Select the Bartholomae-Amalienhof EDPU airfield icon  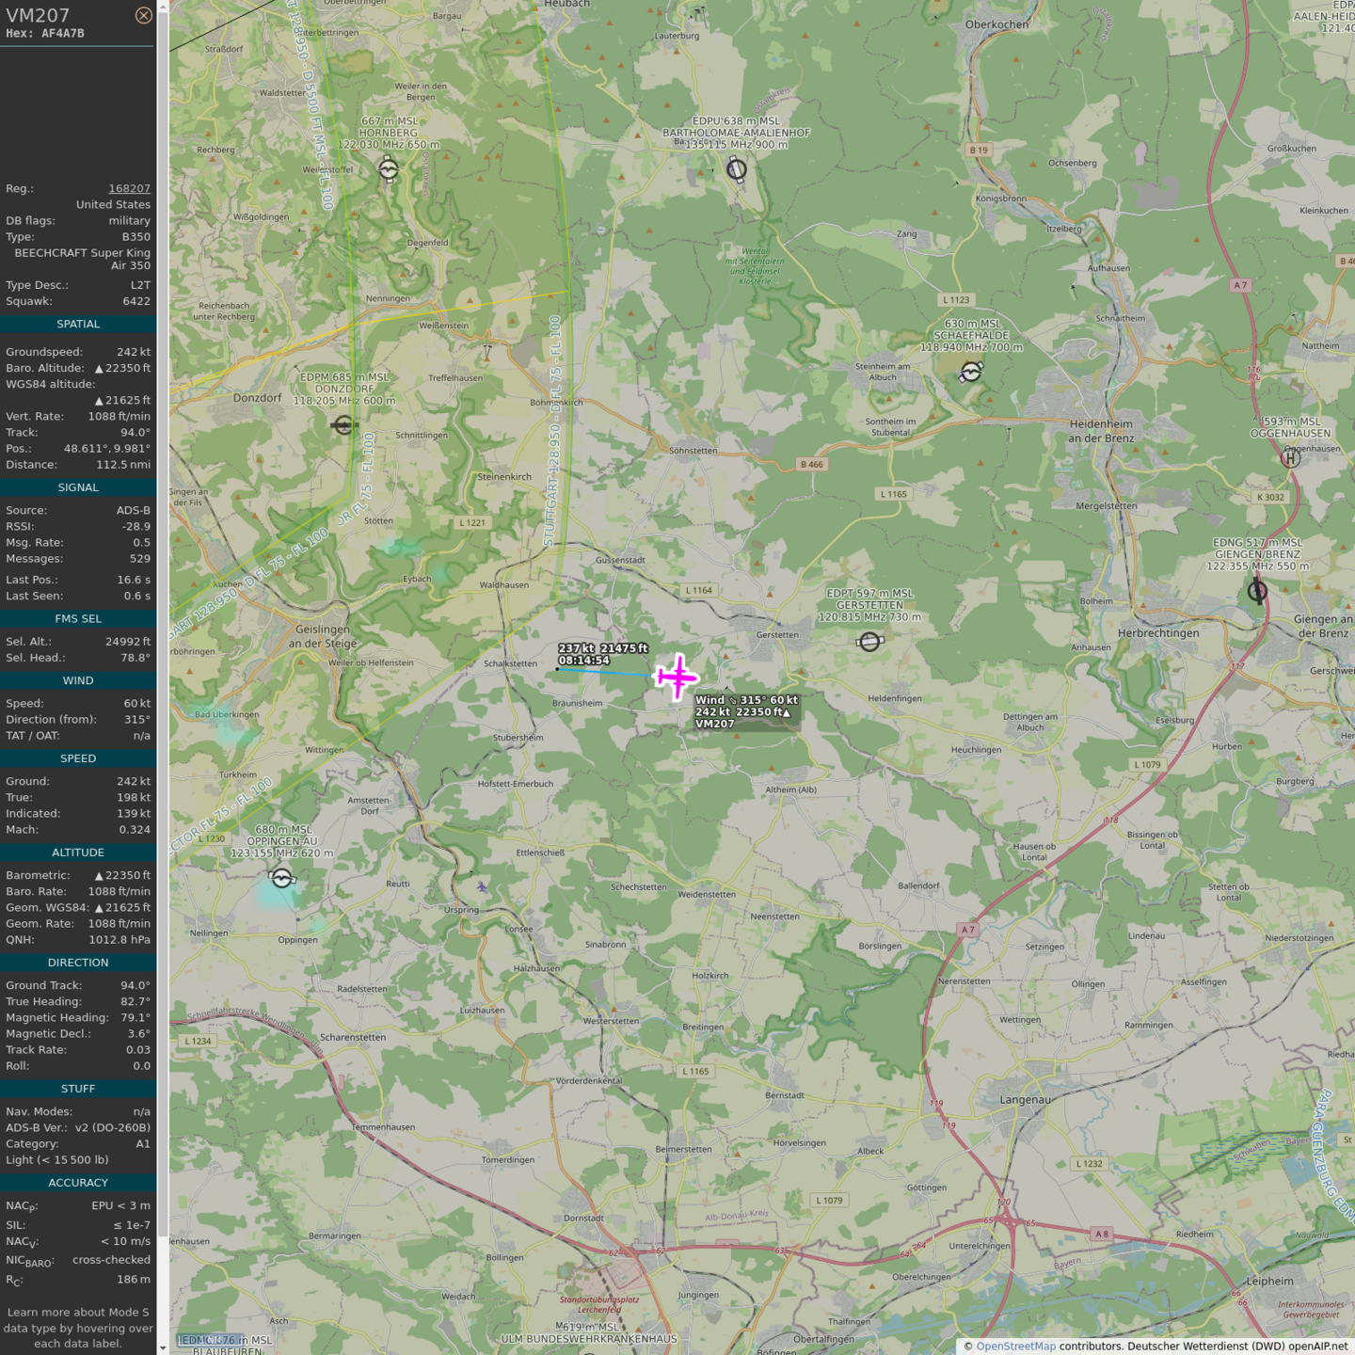tap(737, 170)
